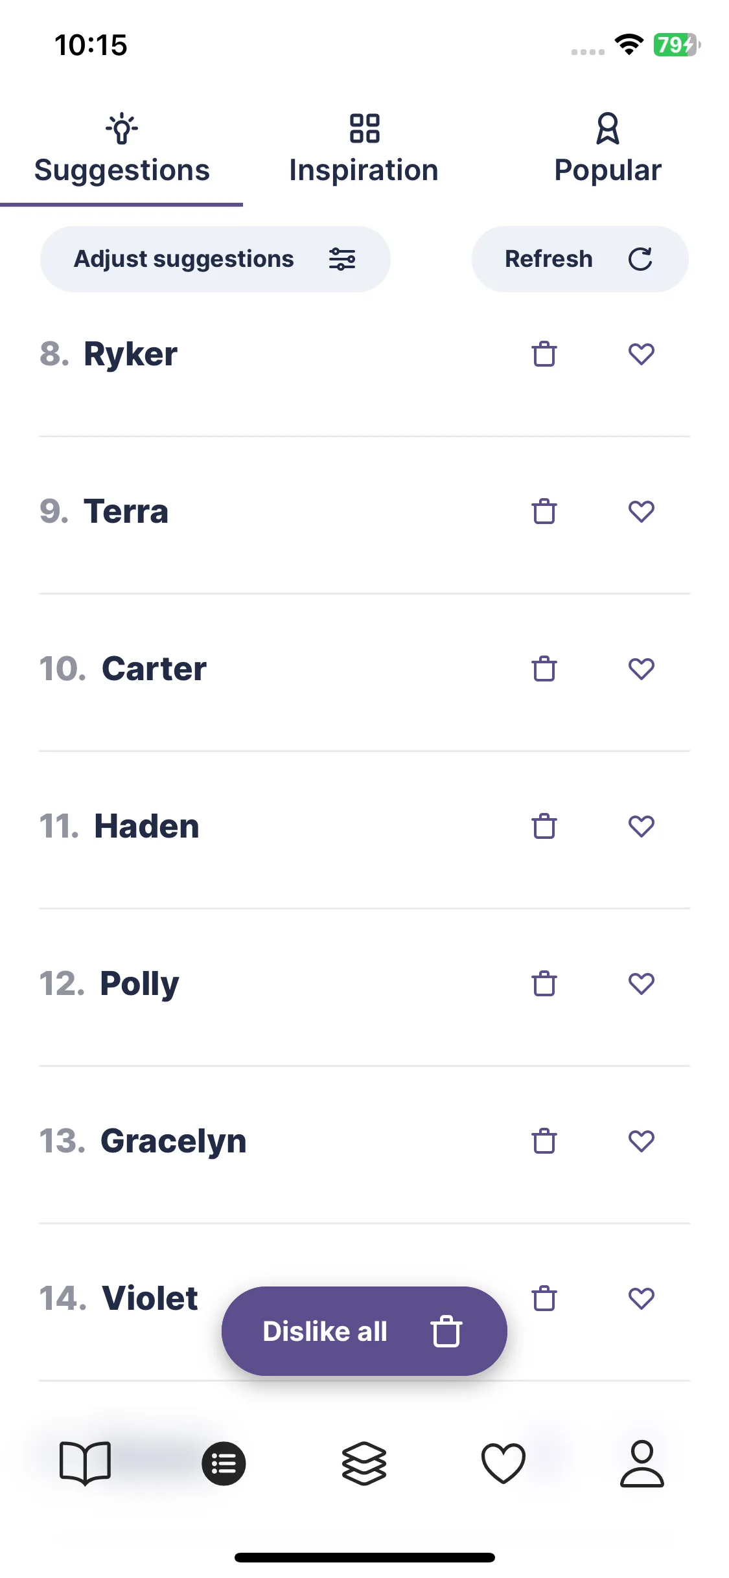The width and height of the screenshot is (729, 1578).
Task: Open the book icon in bottom navigation
Action: tap(85, 1463)
